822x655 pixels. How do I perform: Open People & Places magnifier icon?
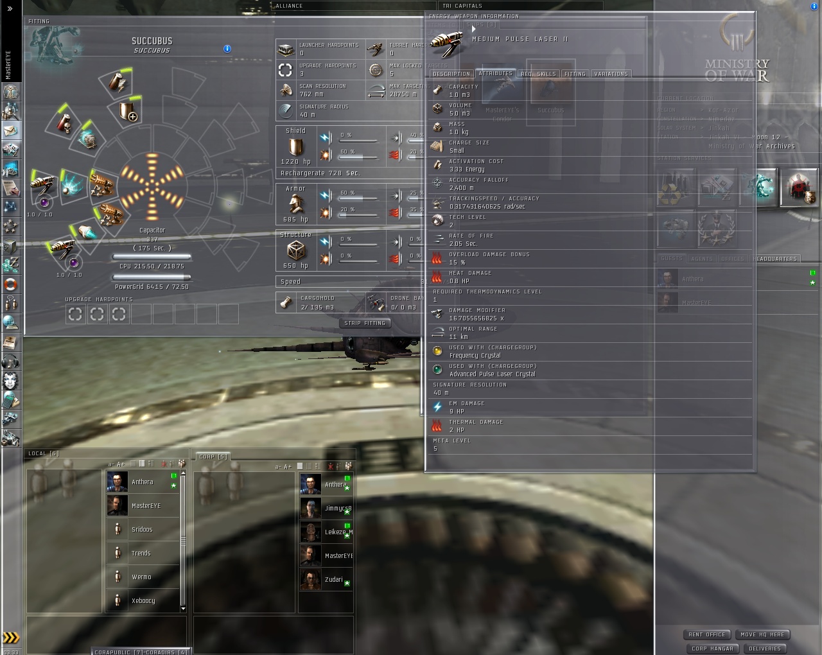(11, 111)
